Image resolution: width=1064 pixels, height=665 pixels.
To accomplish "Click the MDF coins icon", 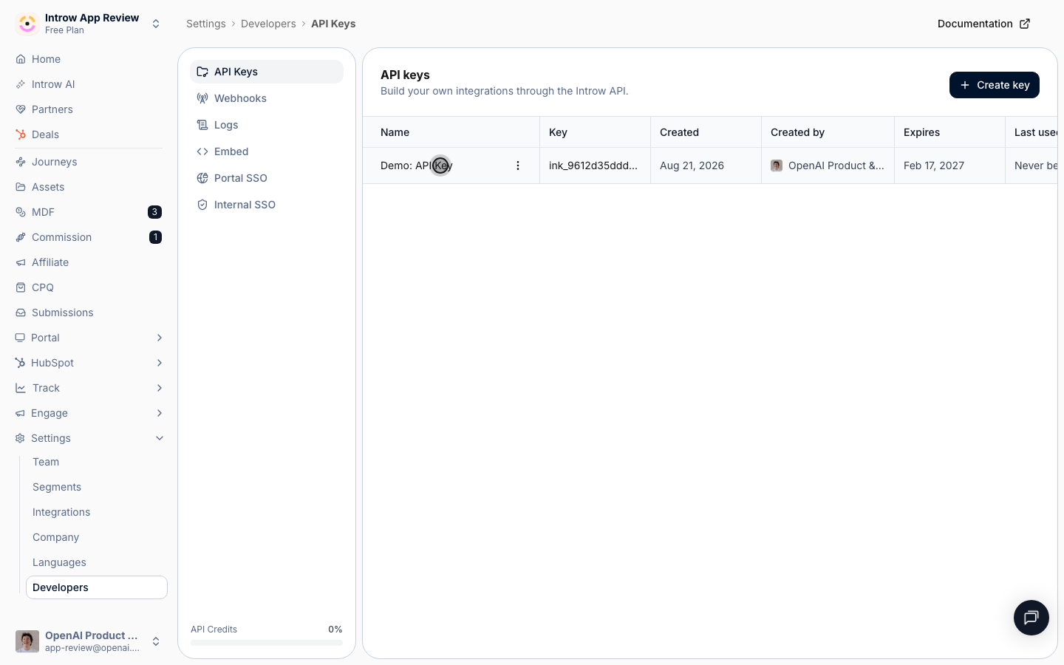I will pos(21,212).
